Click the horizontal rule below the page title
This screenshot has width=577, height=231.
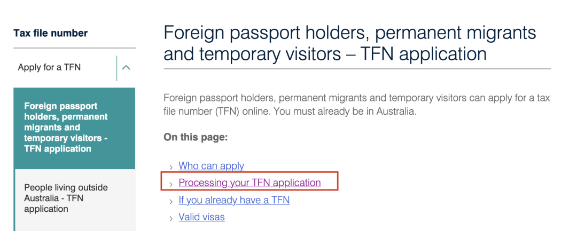tap(357, 69)
